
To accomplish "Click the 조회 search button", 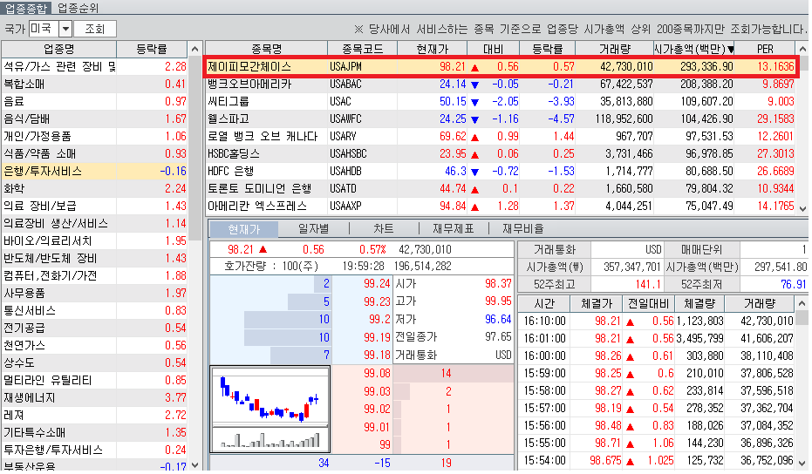I will pos(95,29).
